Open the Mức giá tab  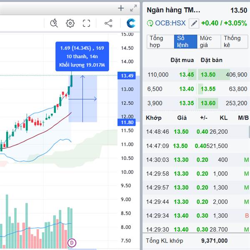pyautogui.click(x=209, y=41)
